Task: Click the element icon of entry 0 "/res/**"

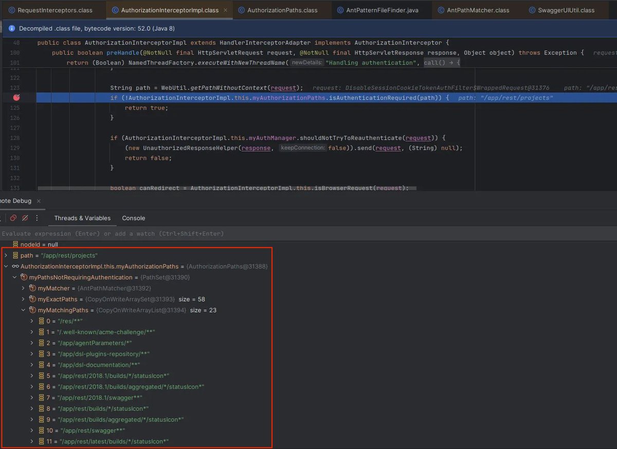Action: pyautogui.click(x=42, y=321)
